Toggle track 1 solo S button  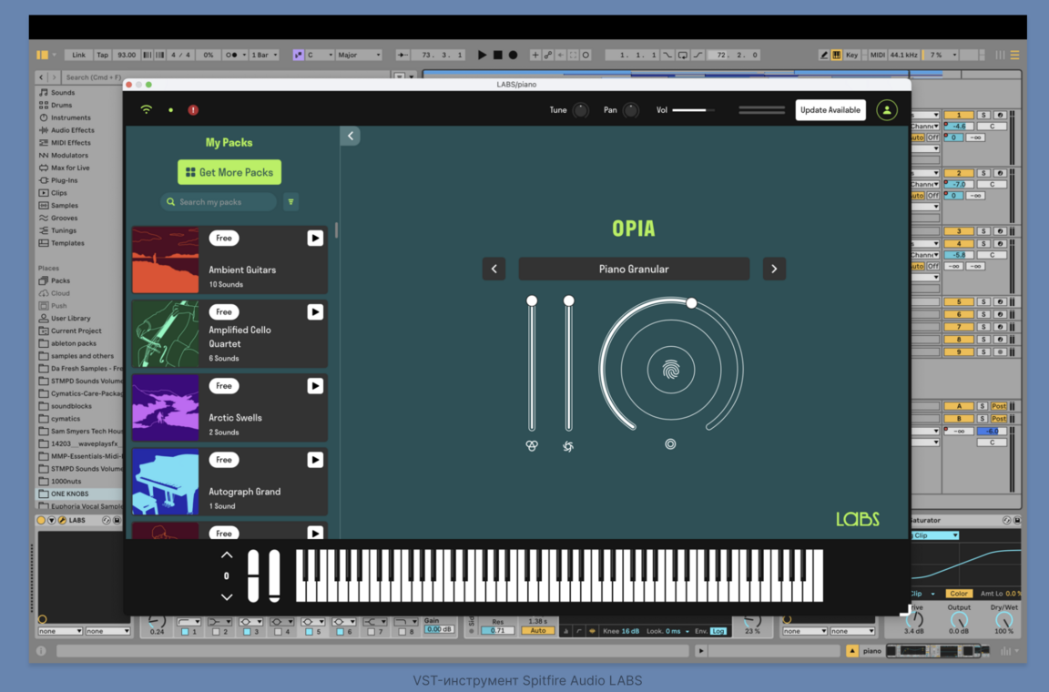point(983,115)
